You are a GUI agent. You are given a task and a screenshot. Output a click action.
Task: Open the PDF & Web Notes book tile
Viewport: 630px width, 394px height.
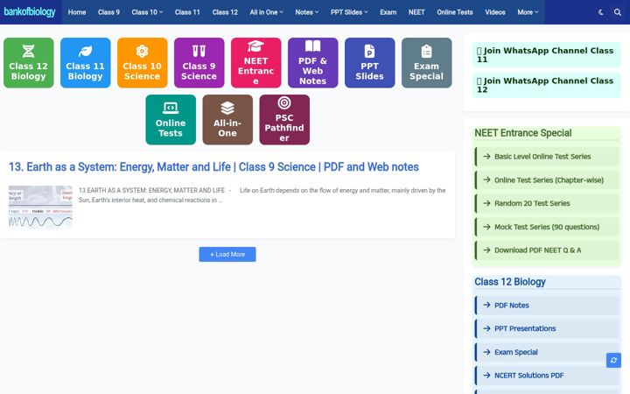pyautogui.click(x=313, y=63)
